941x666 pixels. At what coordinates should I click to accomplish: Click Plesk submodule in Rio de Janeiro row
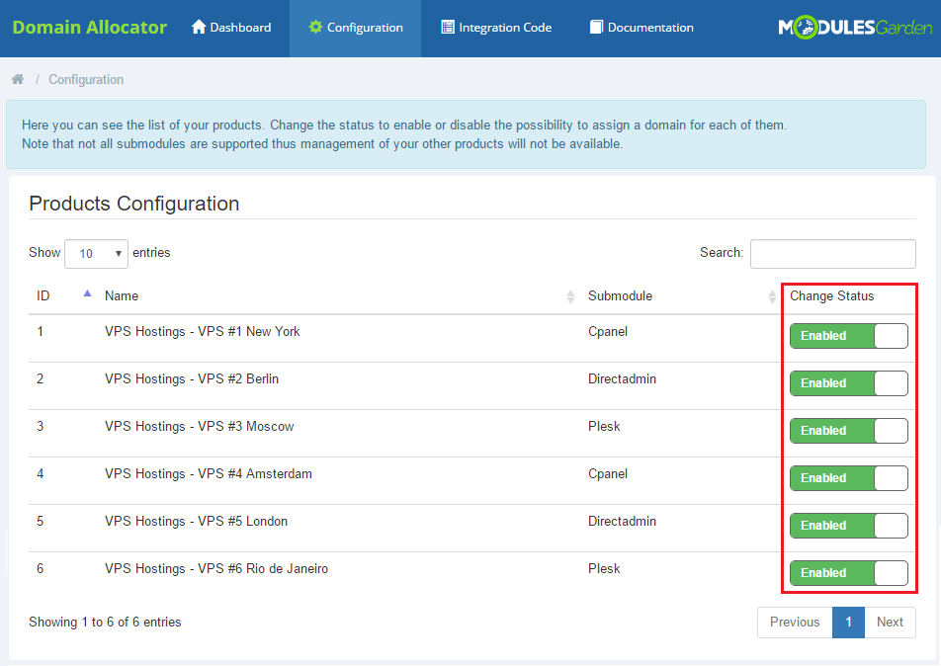tap(604, 568)
